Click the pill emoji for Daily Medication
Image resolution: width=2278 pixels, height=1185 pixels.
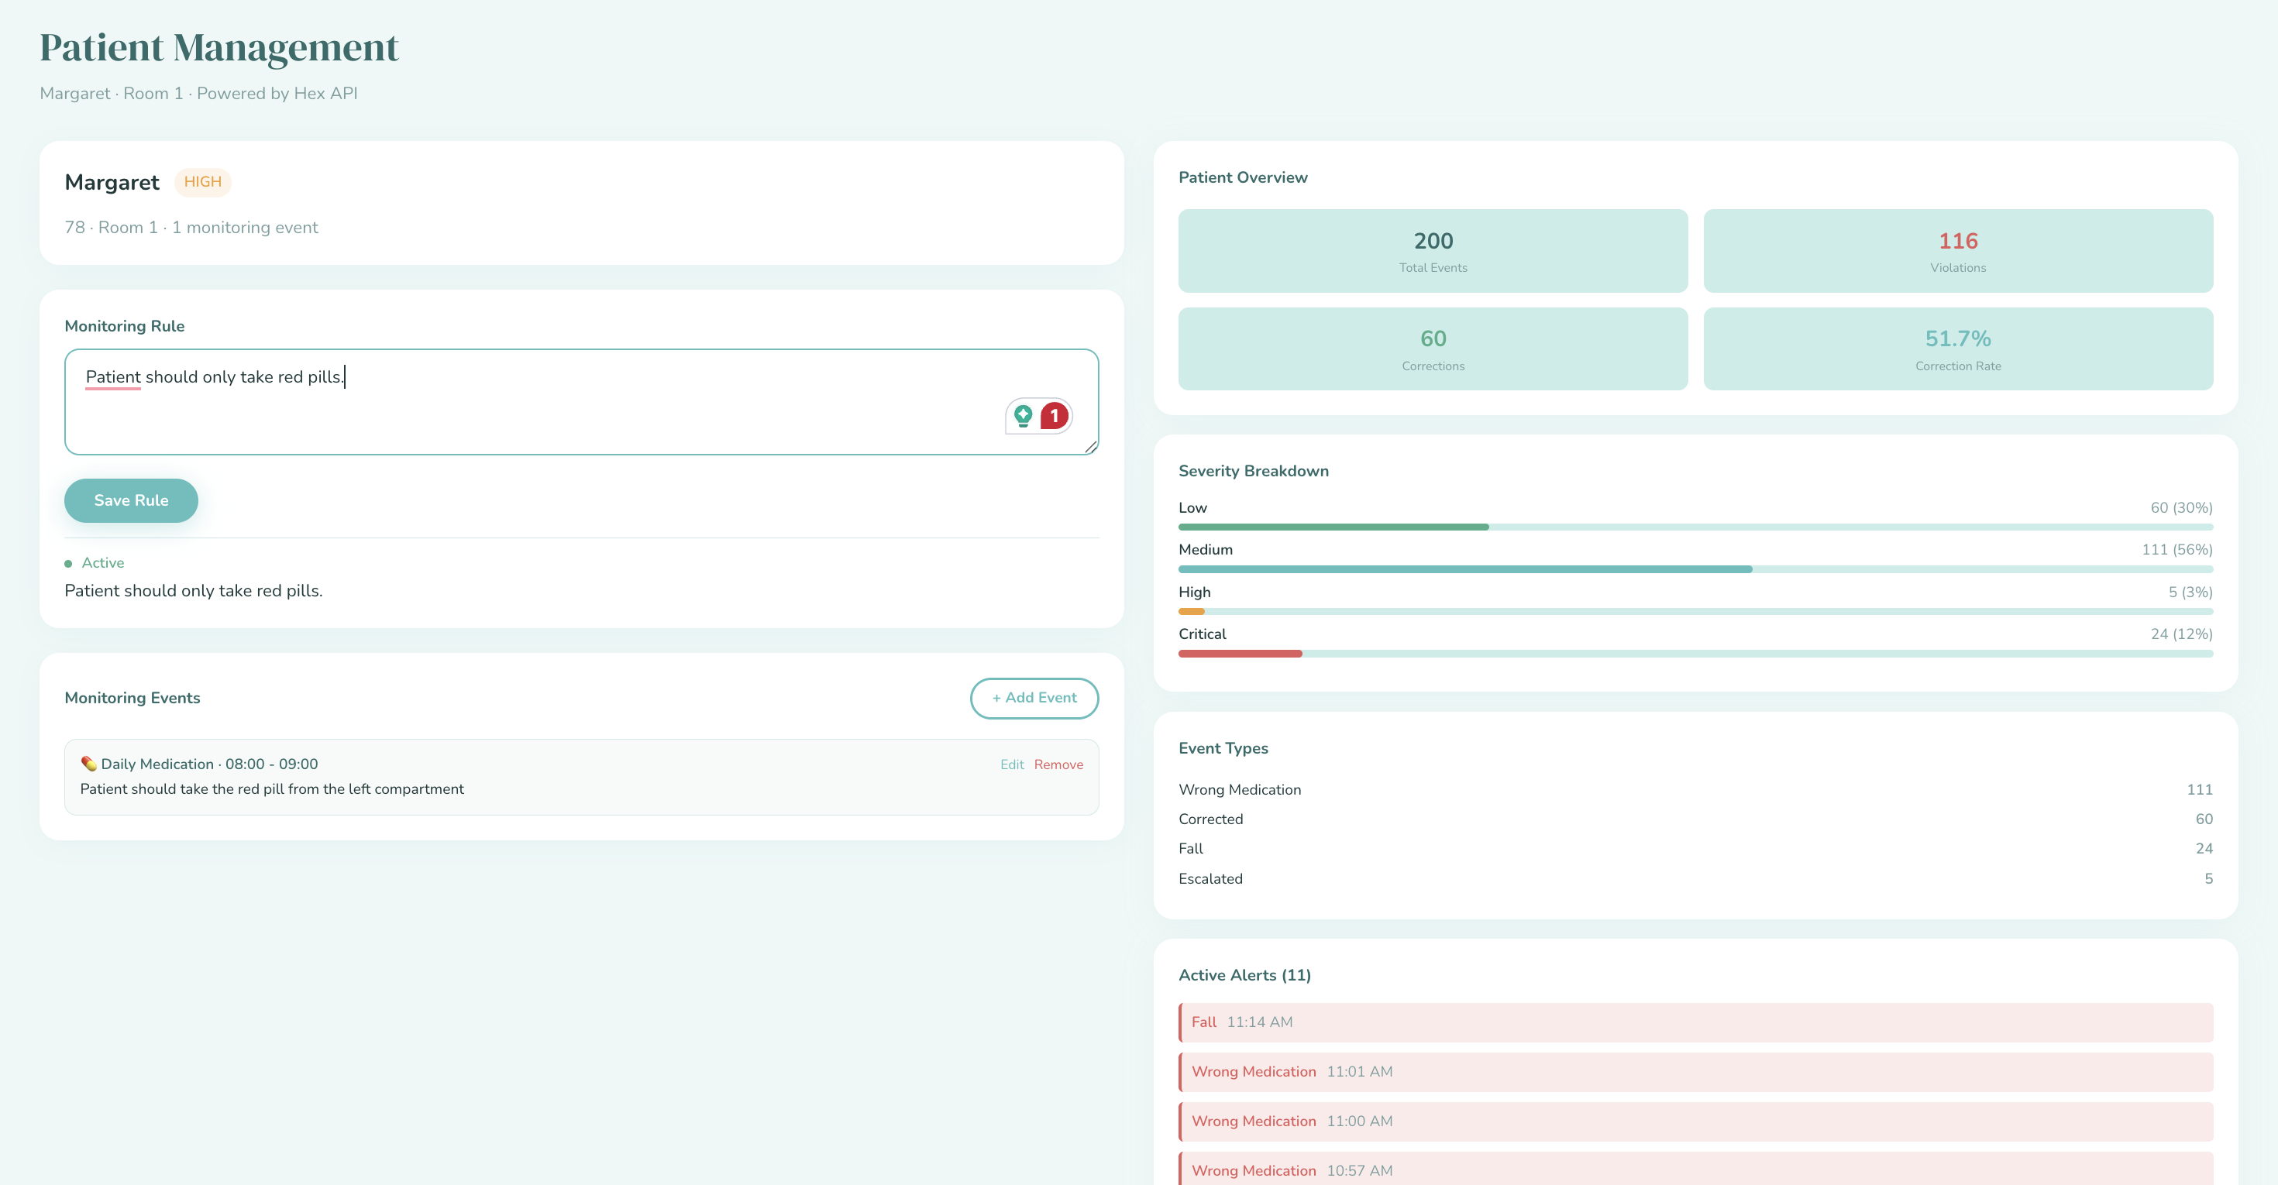pyautogui.click(x=88, y=764)
